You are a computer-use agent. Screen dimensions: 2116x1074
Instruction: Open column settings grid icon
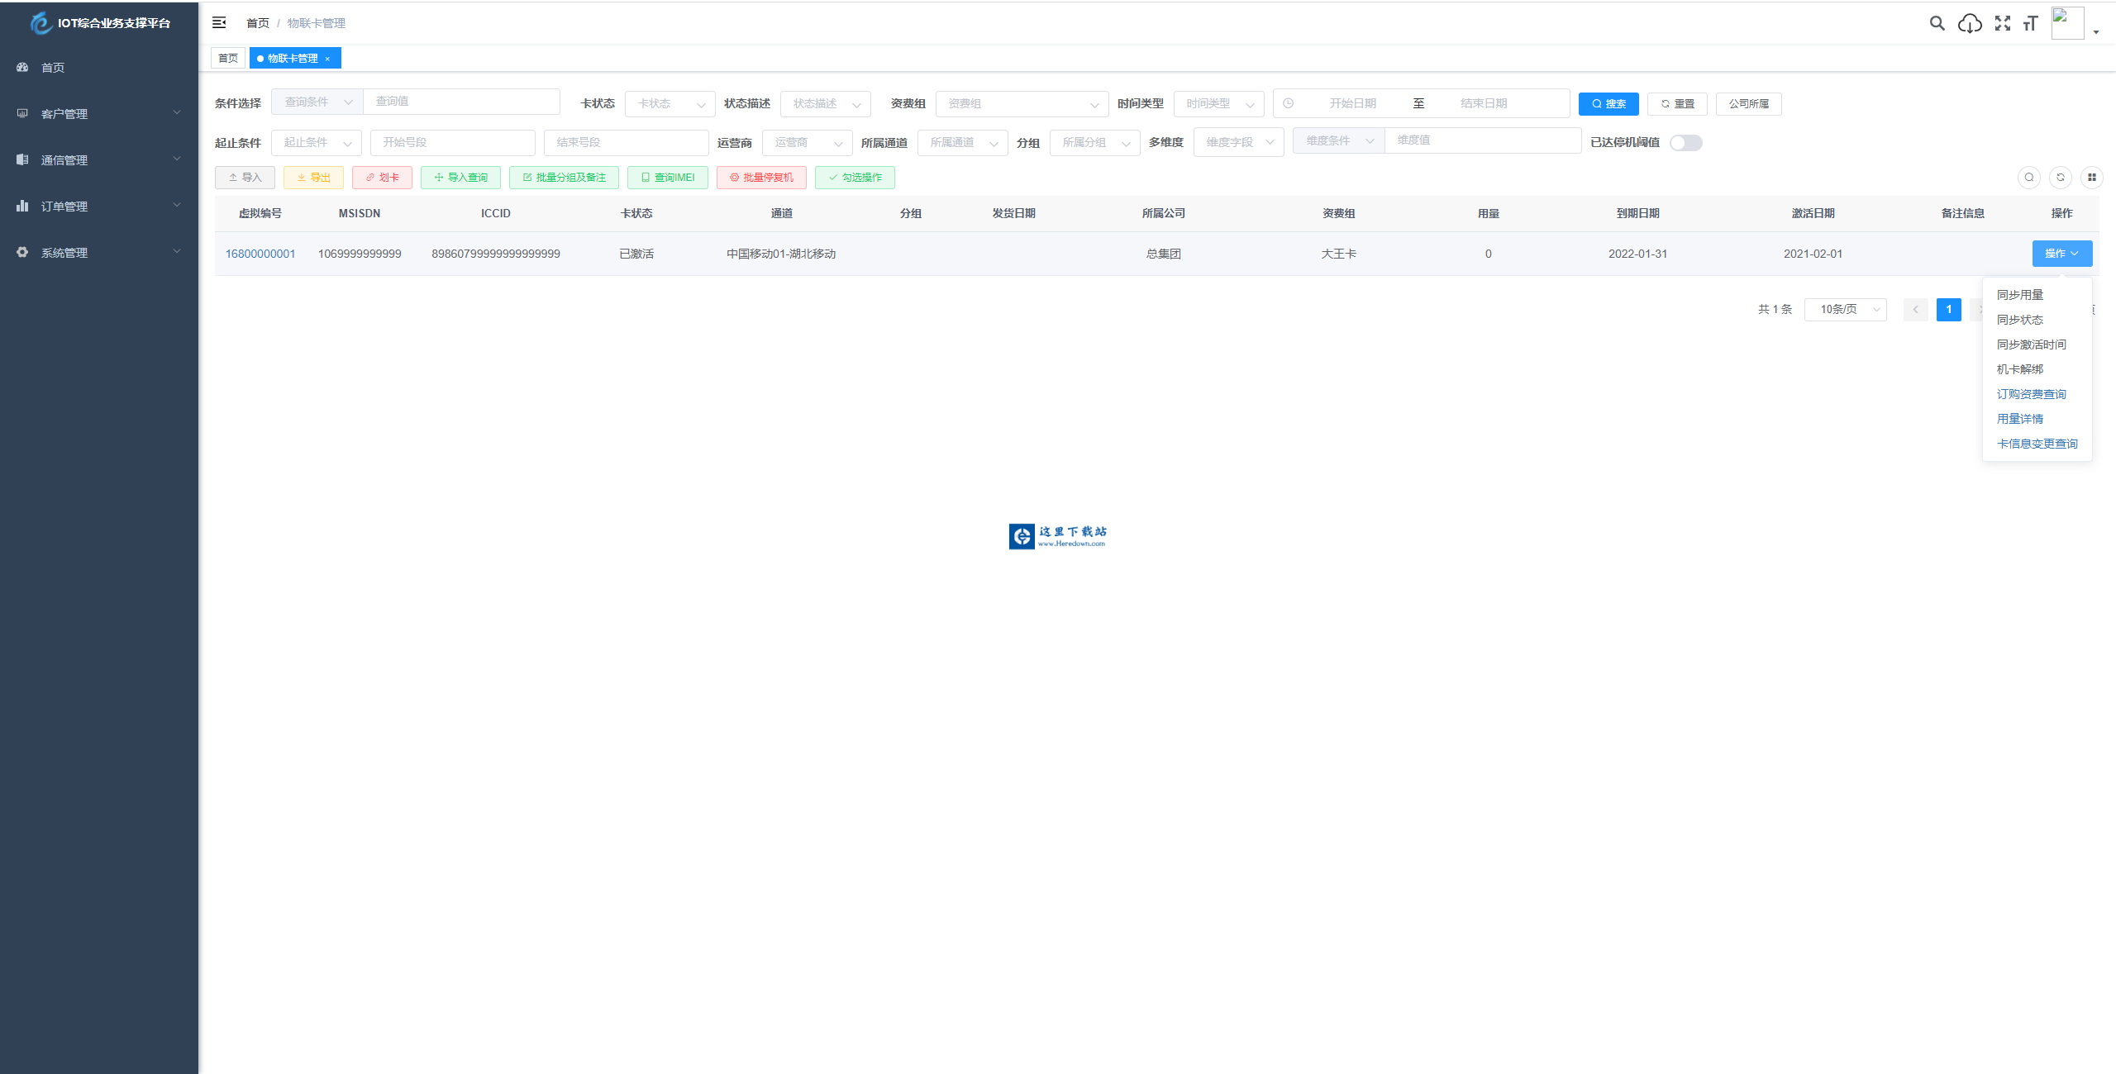[x=2092, y=177]
